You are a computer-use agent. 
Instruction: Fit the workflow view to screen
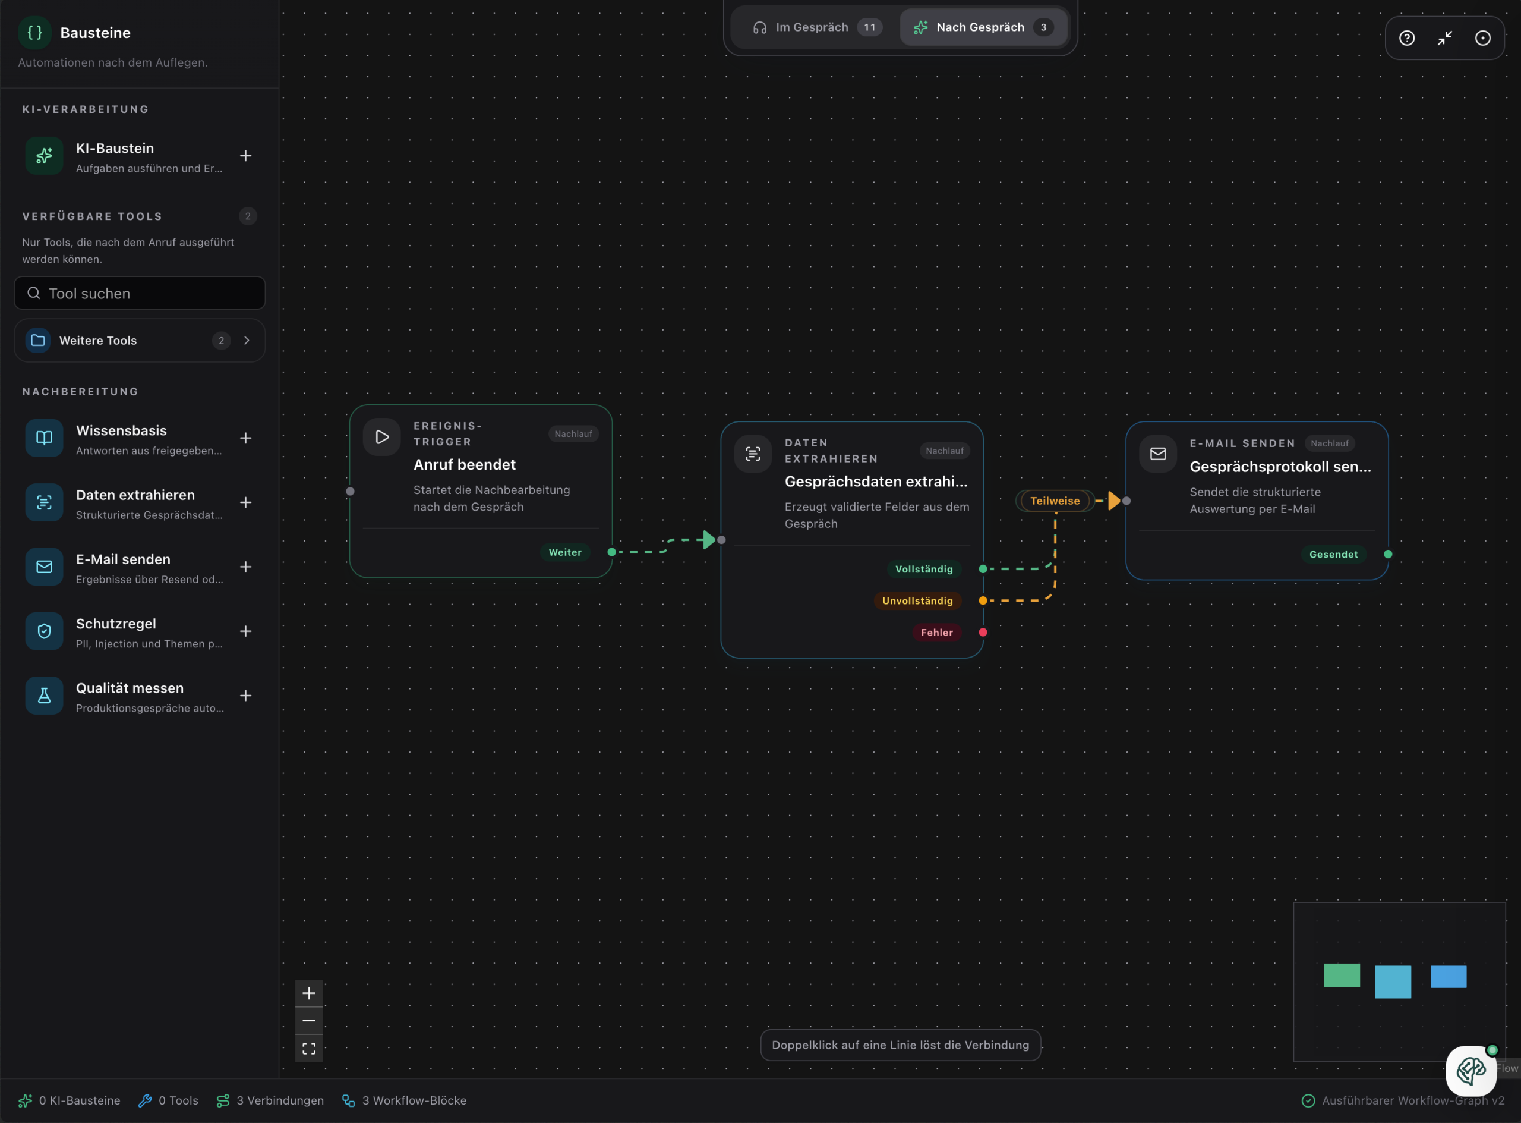[x=309, y=1048]
